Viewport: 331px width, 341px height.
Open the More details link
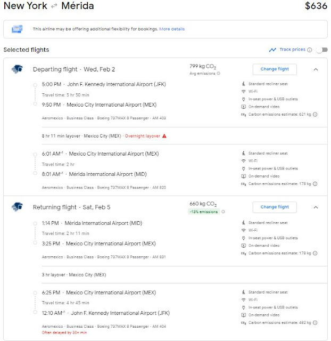coord(171,29)
